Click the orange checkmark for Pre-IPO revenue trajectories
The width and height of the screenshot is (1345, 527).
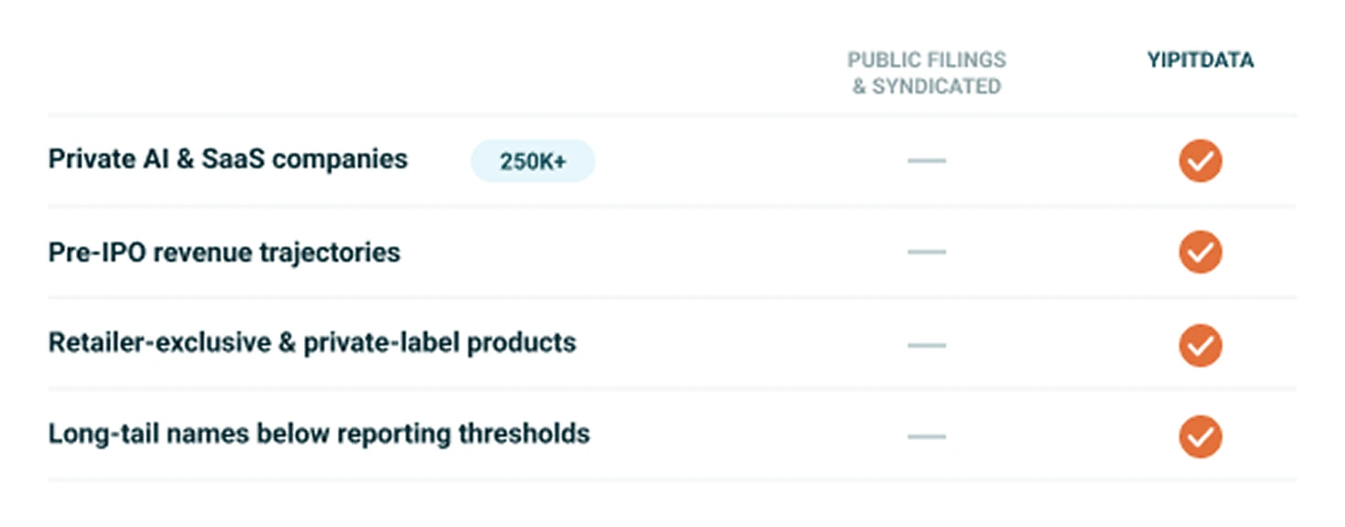(1200, 252)
